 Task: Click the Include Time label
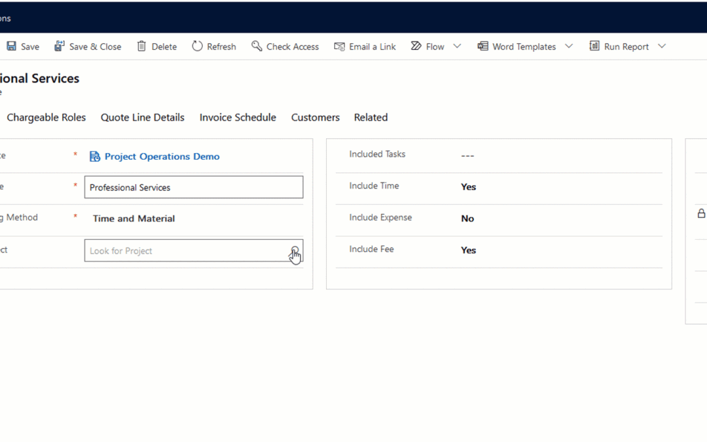tap(374, 186)
